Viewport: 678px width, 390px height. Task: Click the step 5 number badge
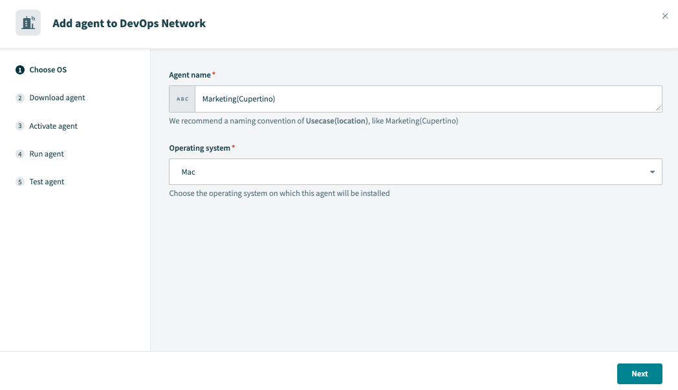tap(20, 182)
